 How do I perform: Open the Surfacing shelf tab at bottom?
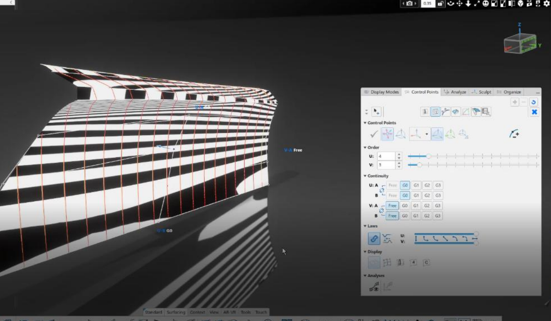click(176, 312)
